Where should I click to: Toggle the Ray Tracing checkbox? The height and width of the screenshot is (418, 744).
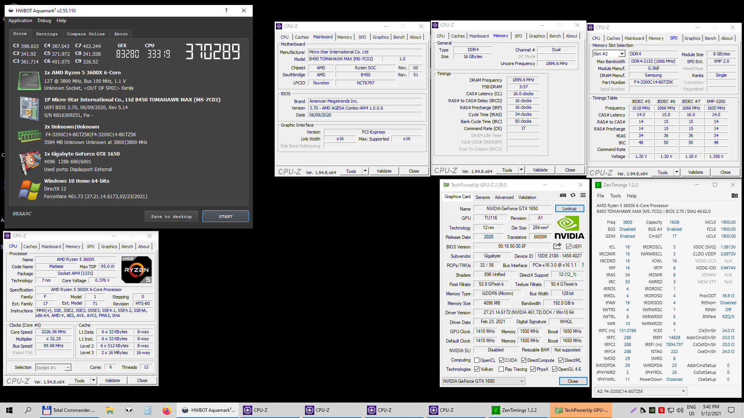(501, 369)
